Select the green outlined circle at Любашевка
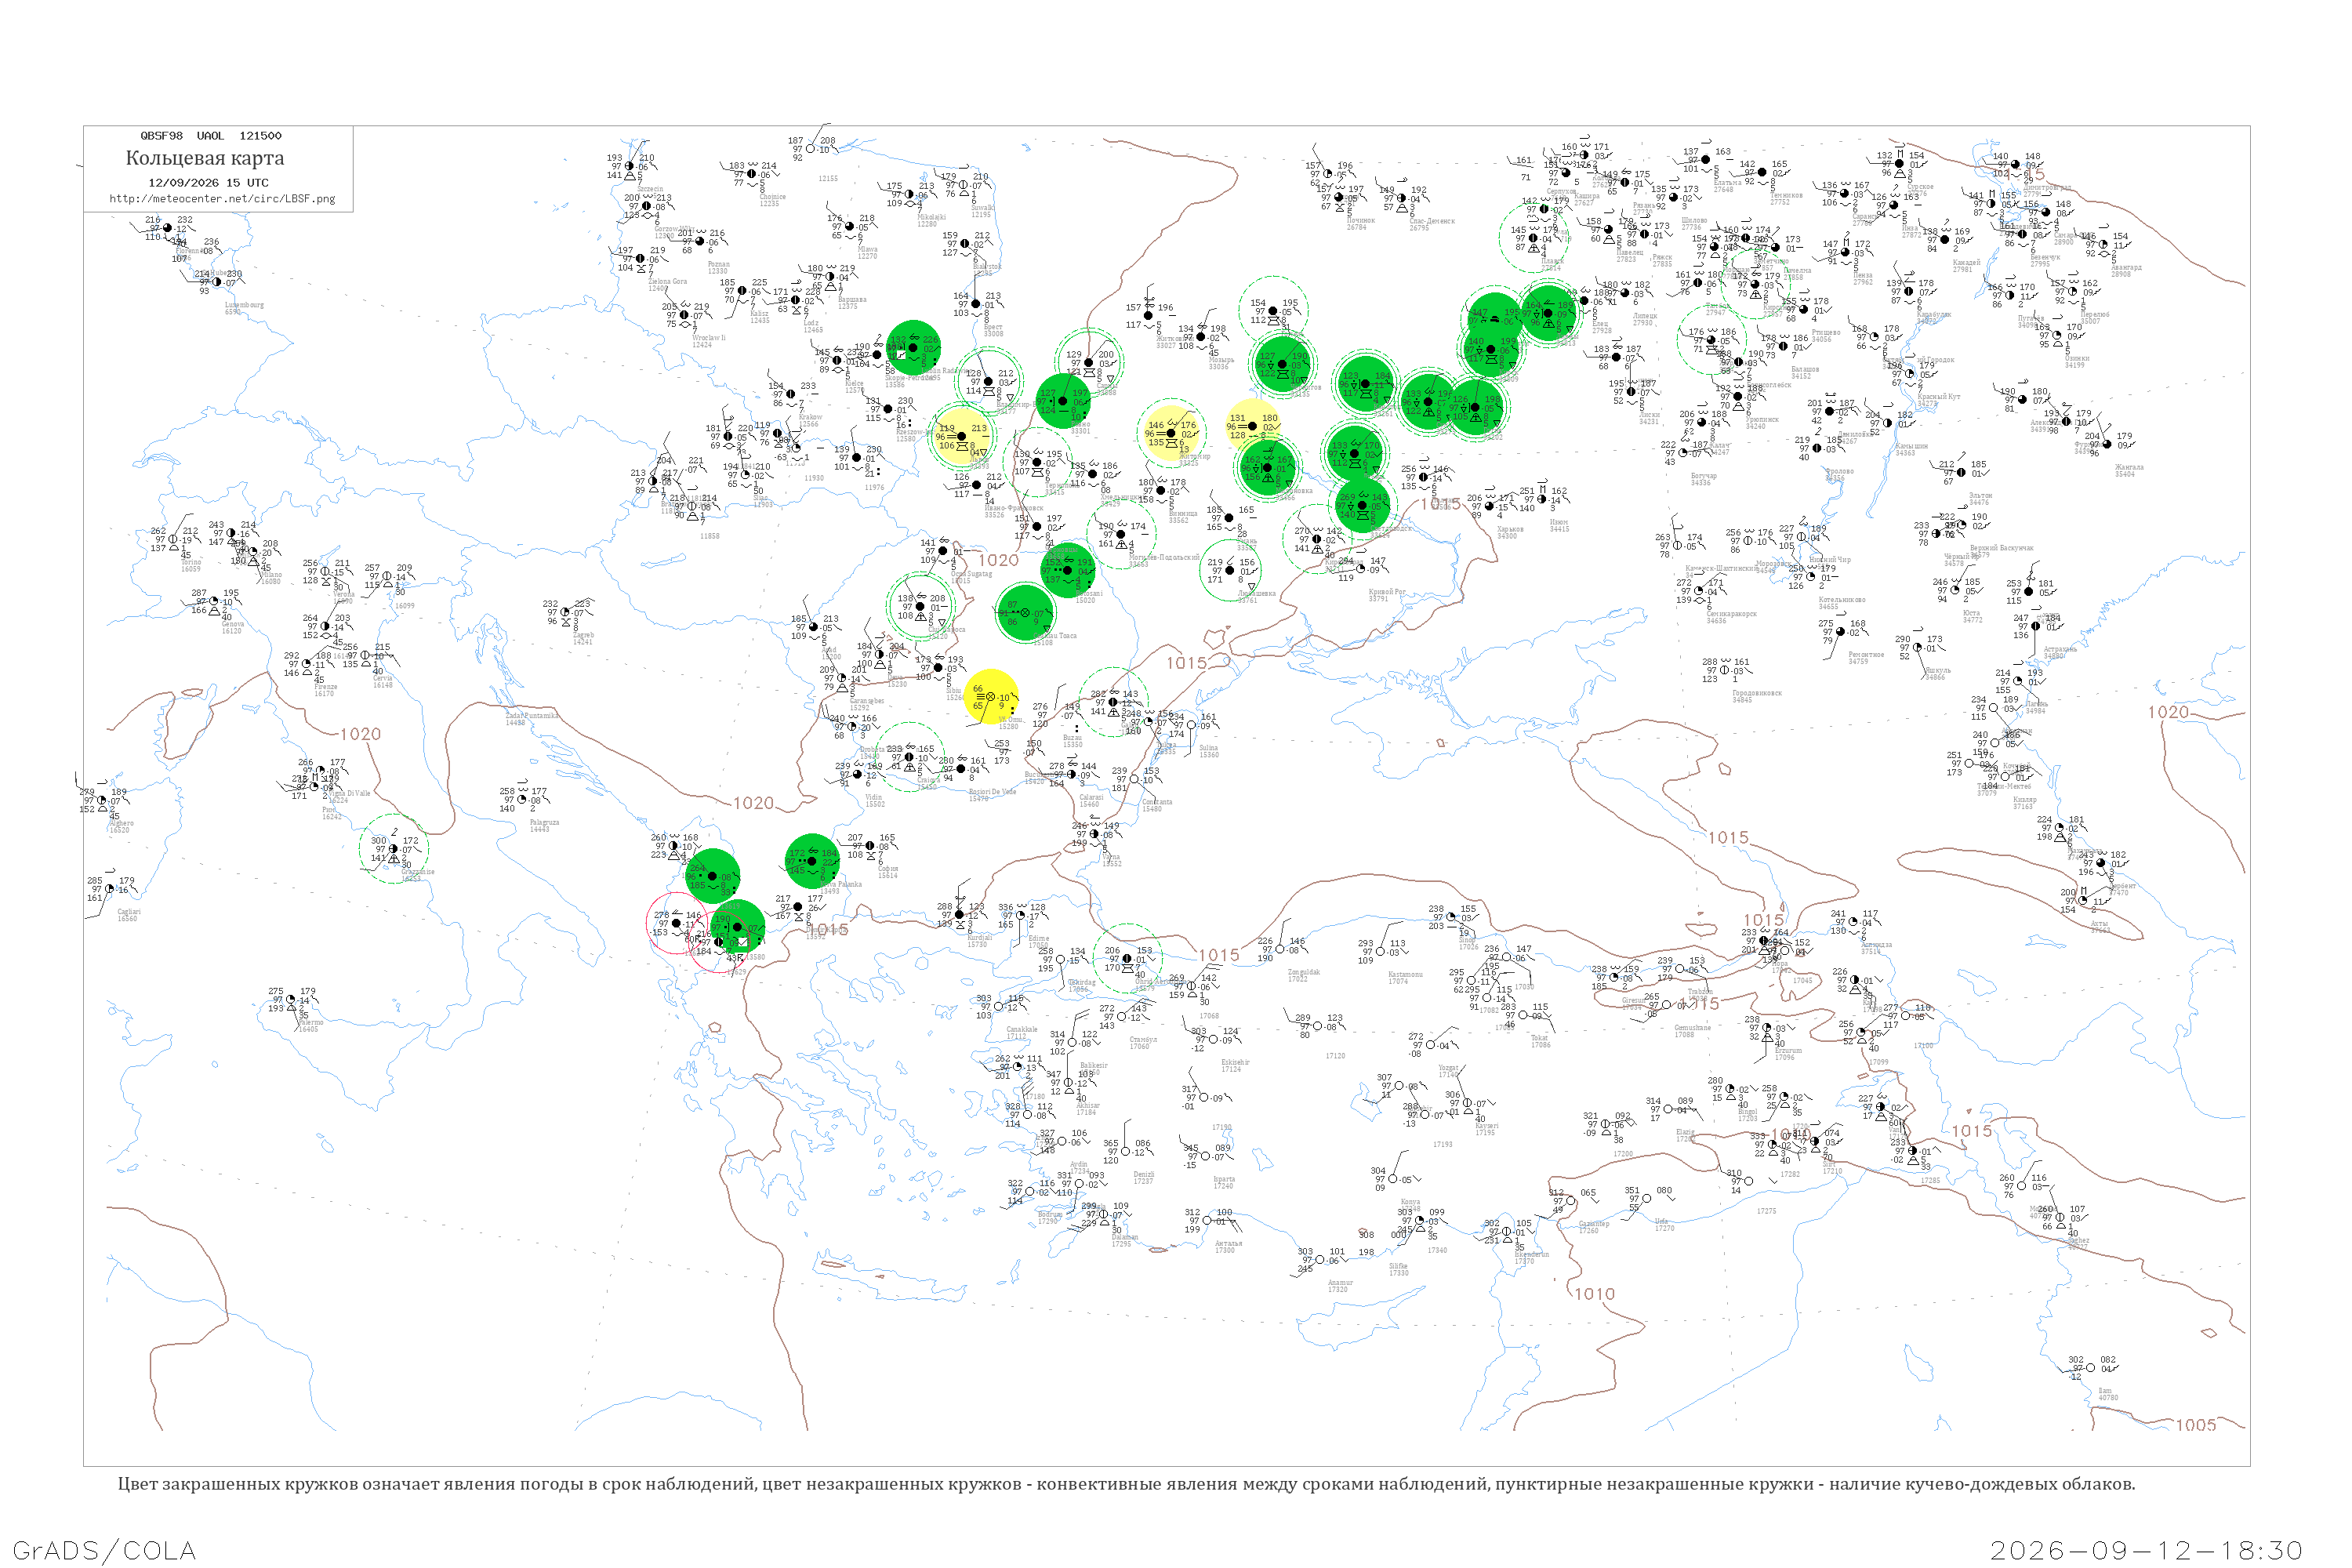Screen dimensions: 2352x1568 click(x=1230, y=571)
